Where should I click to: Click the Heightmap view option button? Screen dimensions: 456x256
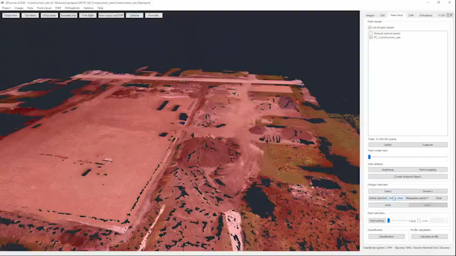click(388, 170)
